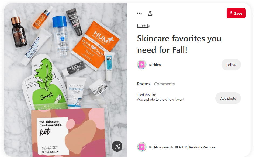The image size is (256, 160).
Task: Click the share upload icon
Action: tap(150, 13)
